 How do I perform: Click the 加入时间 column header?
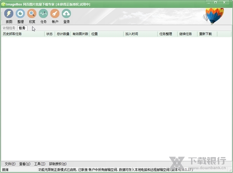pyautogui.click(x=141, y=34)
